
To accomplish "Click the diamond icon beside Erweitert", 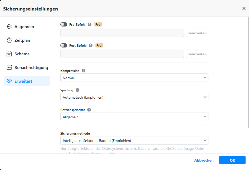I will [9, 81].
